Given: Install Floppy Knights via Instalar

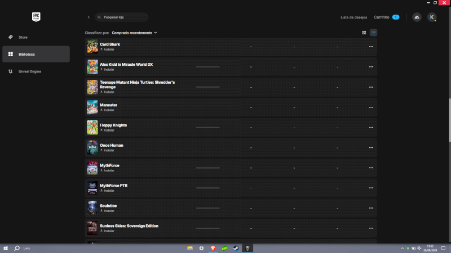Looking at the screenshot, I should [107, 130].
